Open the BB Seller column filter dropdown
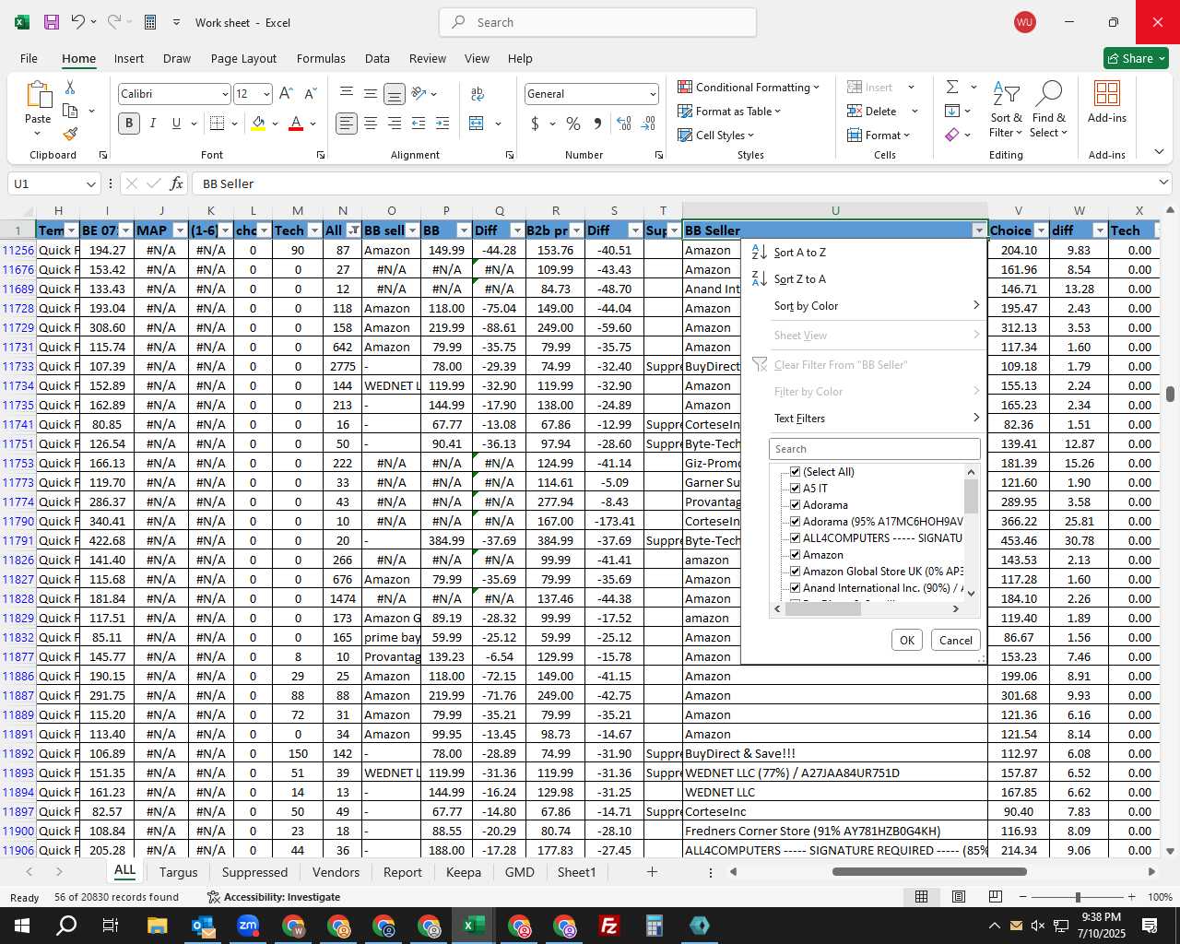 pos(978,230)
